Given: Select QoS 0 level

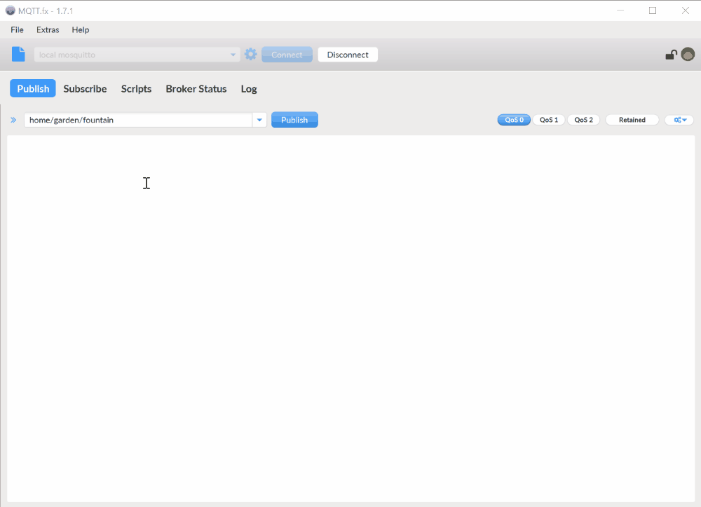Looking at the screenshot, I should (x=514, y=120).
